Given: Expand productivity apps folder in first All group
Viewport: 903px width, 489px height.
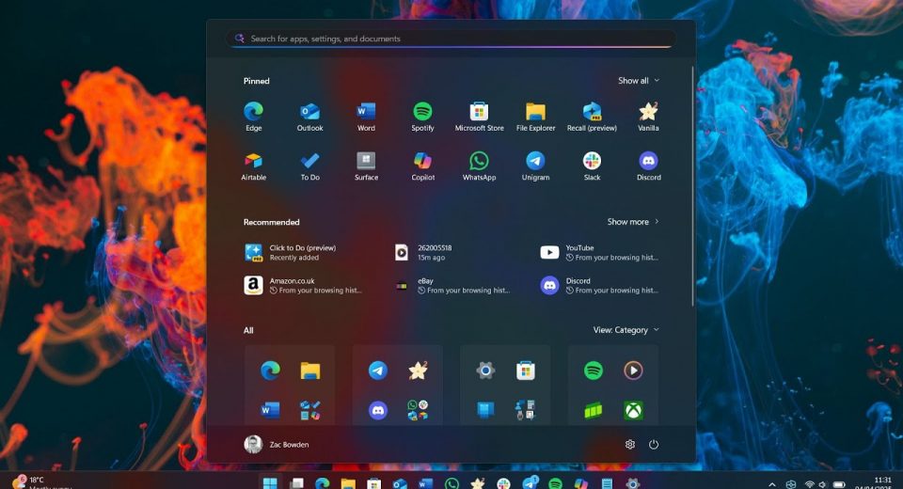Looking at the screenshot, I should (x=309, y=410).
